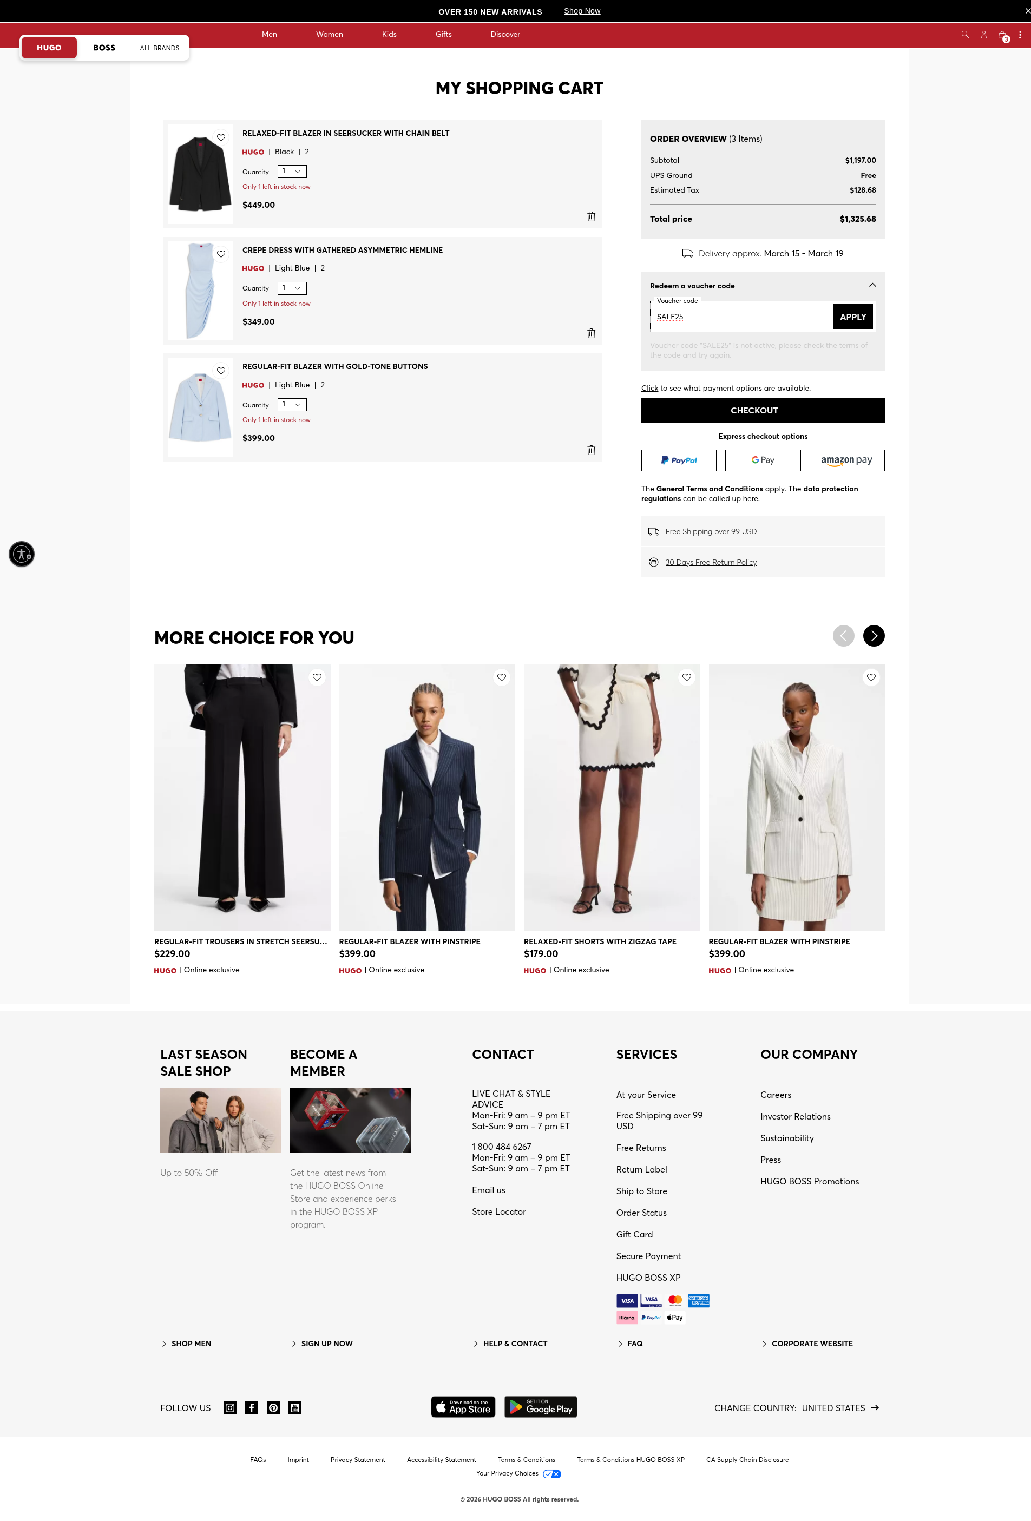Show next recommended products with arrow
This screenshot has width=1031, height=1521.
click(874, 635)
